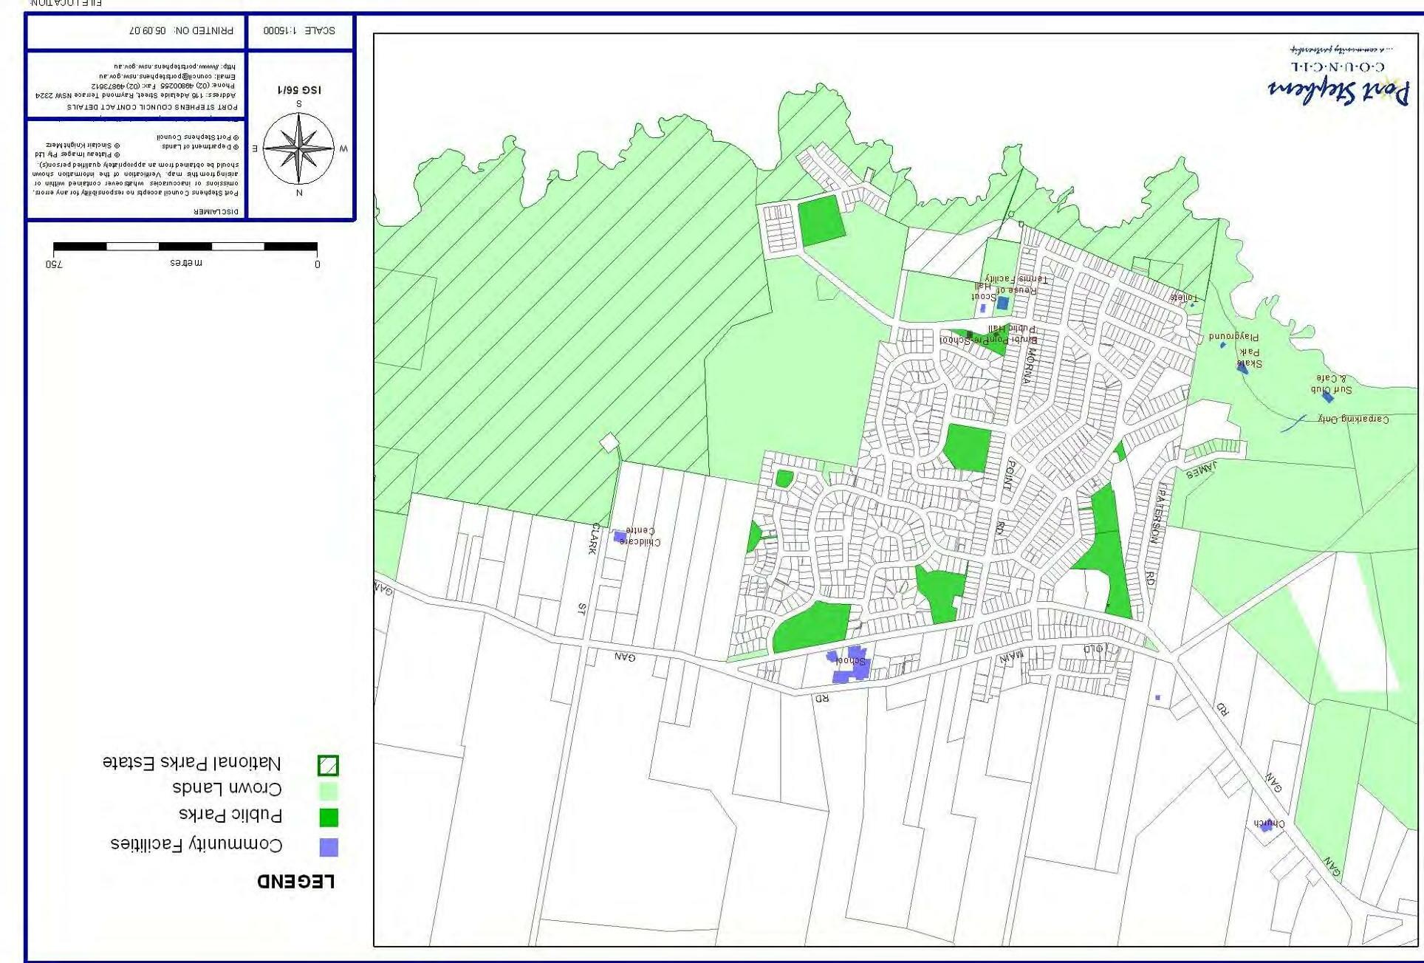Click the Tennis Facility blue building
The height and width of the screenshot is (963, 1424).
click(x=1002, y=303)
